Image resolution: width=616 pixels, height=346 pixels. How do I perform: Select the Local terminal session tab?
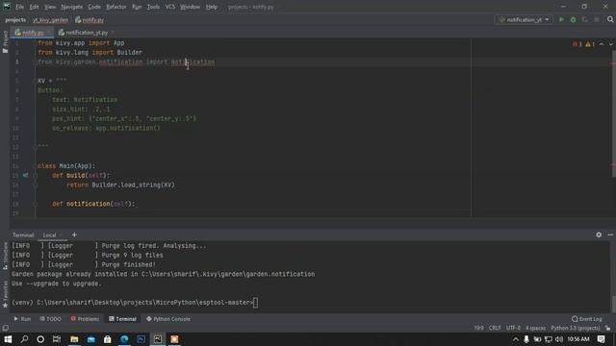click(51, 235)
